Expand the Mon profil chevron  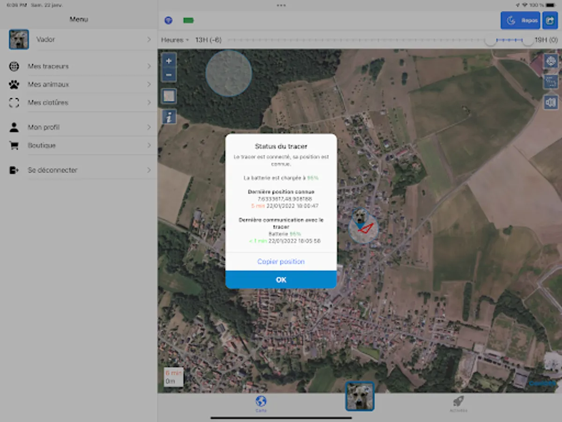click(149, 128)
